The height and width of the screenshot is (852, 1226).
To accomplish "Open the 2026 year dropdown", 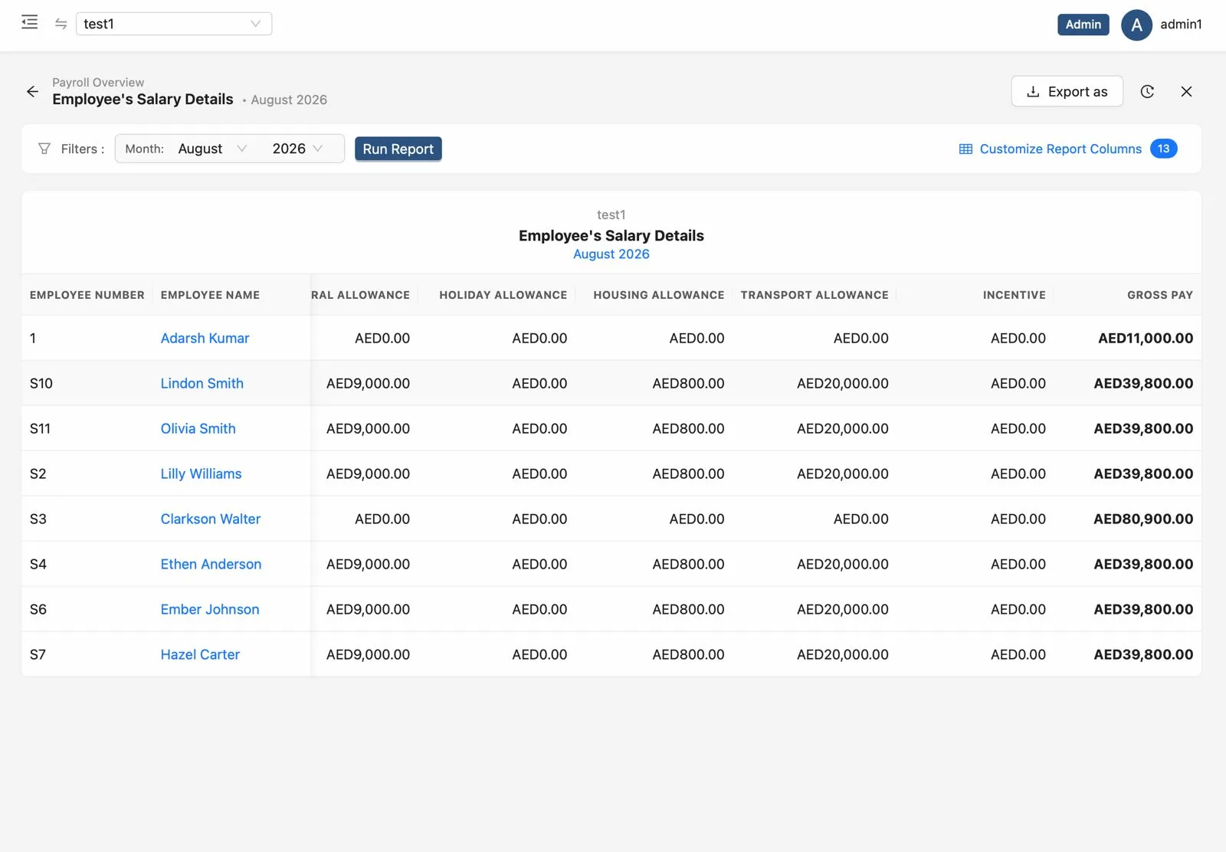I will (x=297, y=149).
